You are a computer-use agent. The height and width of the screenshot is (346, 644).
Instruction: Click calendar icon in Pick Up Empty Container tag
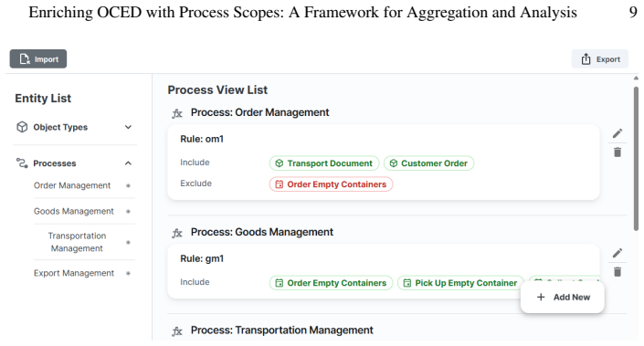click(407, 283)
